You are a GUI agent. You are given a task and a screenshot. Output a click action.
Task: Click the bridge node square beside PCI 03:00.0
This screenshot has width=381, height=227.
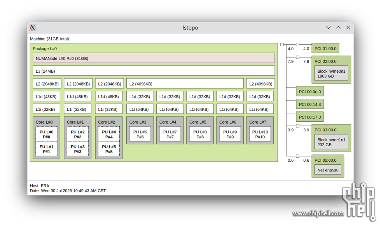(x=298, y=126)
